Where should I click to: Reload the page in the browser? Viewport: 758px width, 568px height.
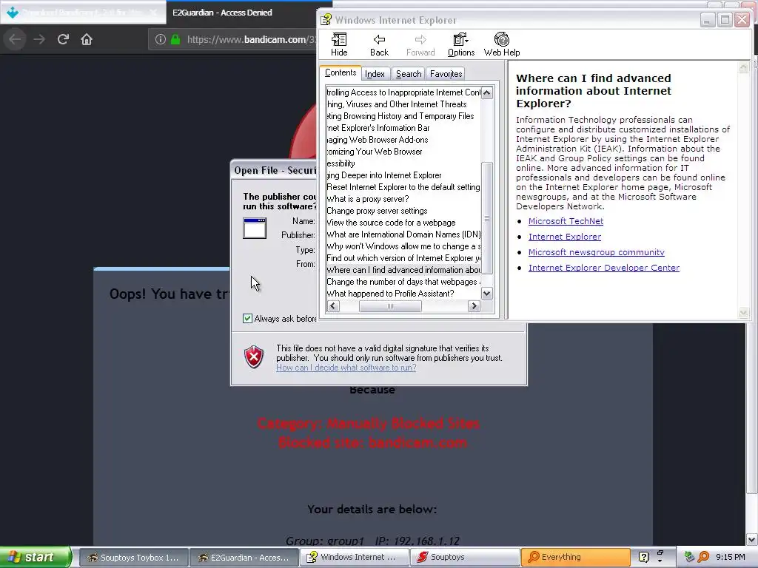(63, 39)
